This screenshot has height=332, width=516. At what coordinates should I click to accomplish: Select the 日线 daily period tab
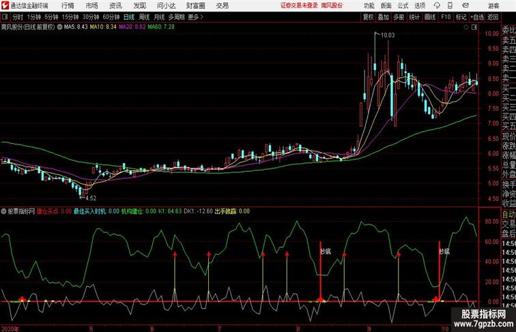(x=129, y=17)
